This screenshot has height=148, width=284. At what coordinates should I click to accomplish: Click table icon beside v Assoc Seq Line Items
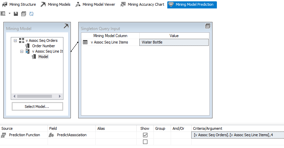85,42
